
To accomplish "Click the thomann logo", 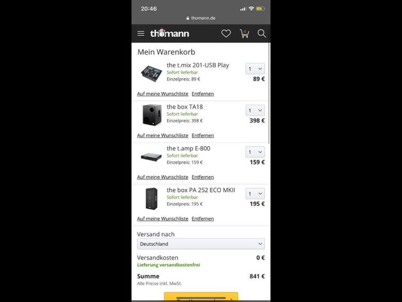I will click(170, 33).
